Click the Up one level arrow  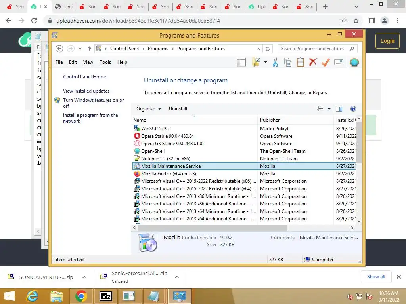coord(89,49)
